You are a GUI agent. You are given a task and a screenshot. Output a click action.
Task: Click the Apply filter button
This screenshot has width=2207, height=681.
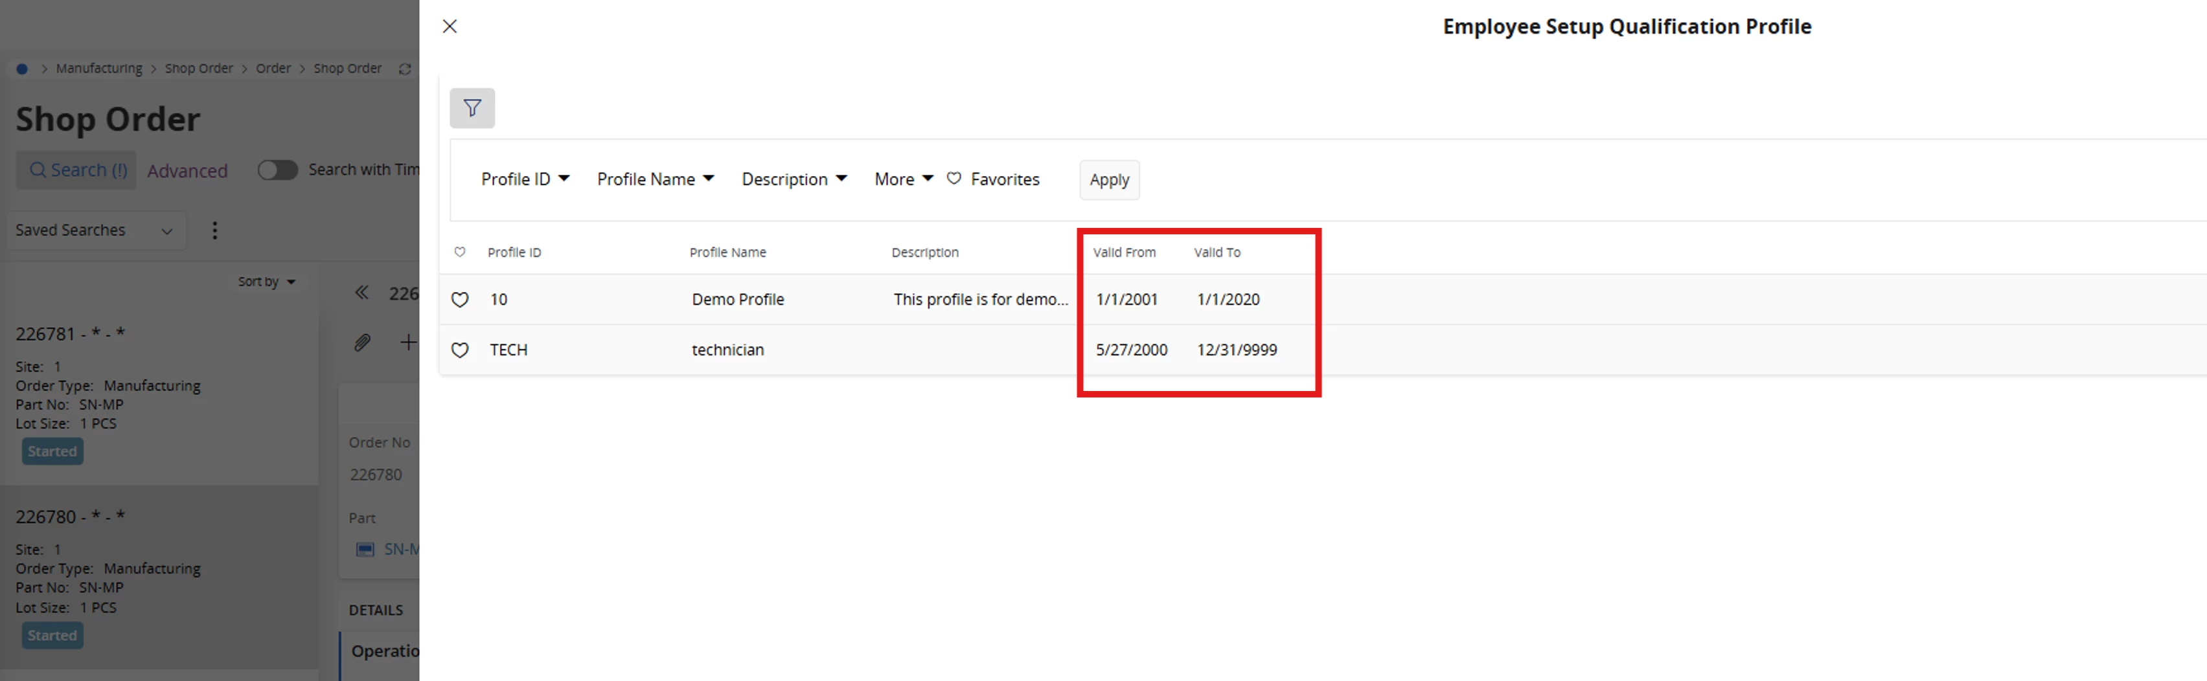tap(1110, 180)
